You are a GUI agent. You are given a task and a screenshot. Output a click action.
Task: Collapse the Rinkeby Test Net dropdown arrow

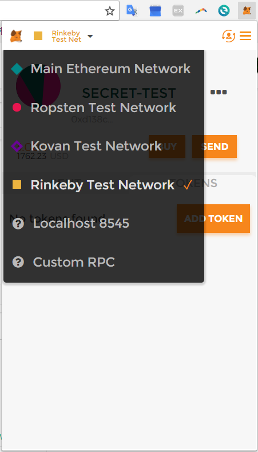[90, 36]
